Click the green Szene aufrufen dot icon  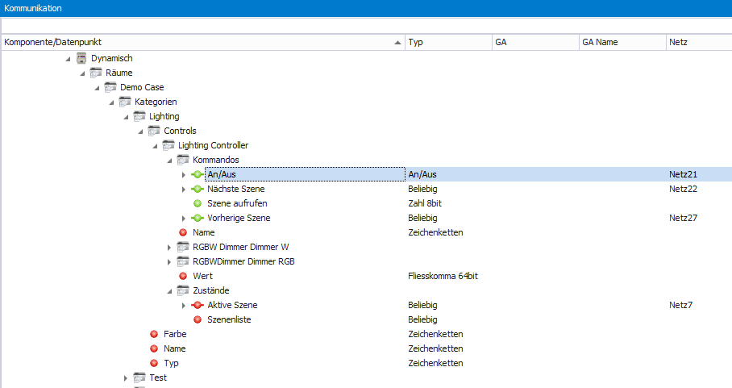[198, 203]
